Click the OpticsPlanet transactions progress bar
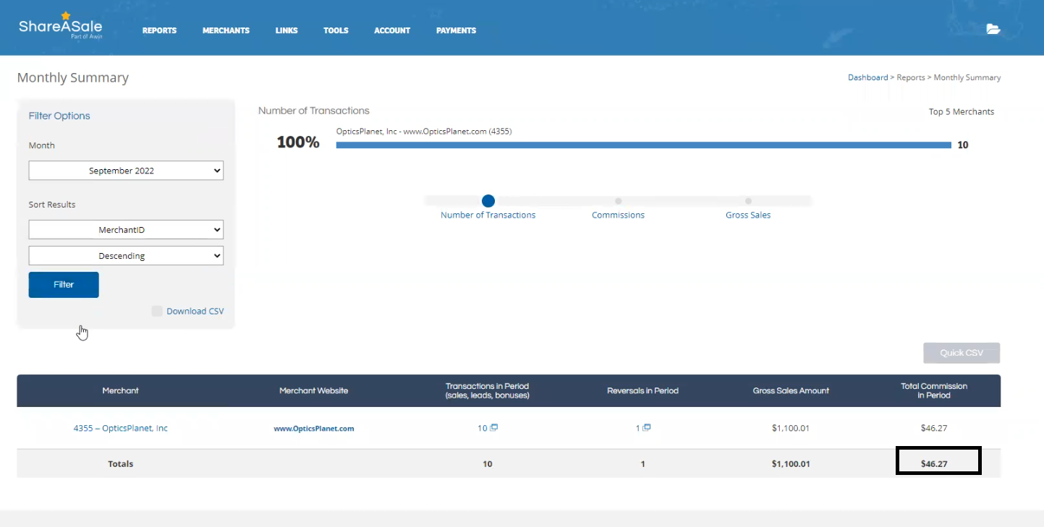The width and height of the screenshot is (1044, 527). click(644, 145)
